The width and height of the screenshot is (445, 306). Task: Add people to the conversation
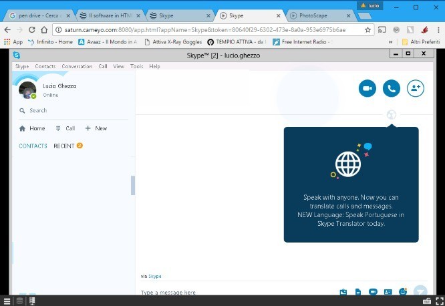coord(416,88)
